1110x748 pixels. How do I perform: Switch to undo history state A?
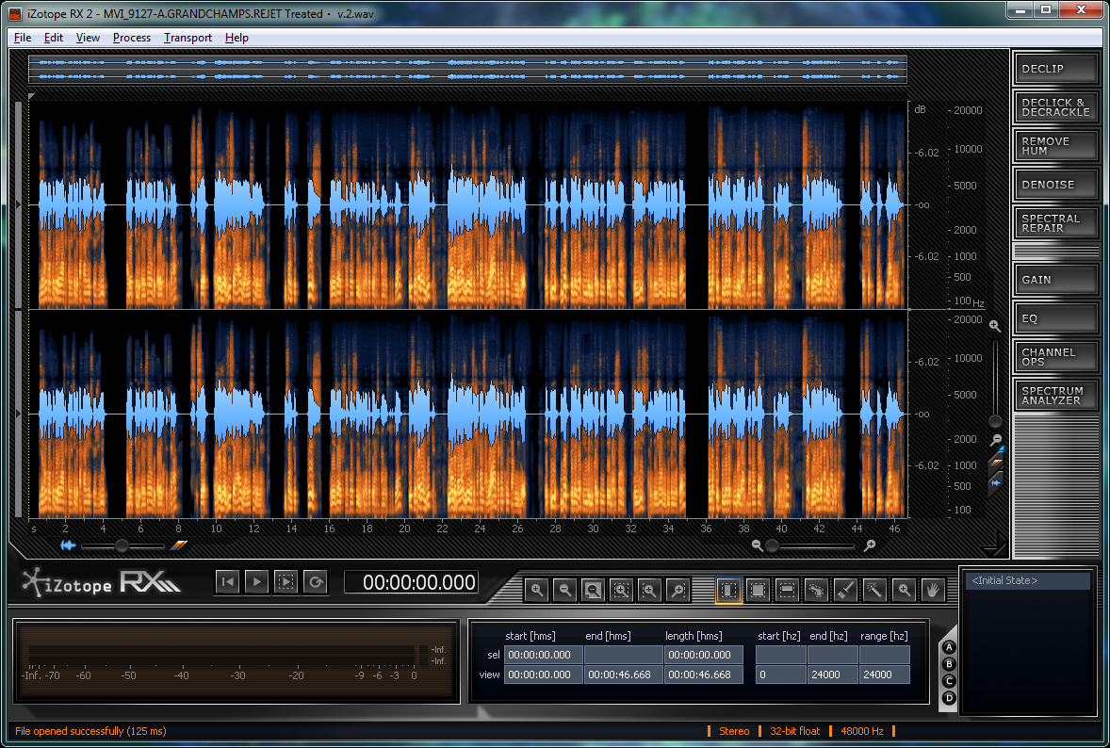click(x=949, y=647)
